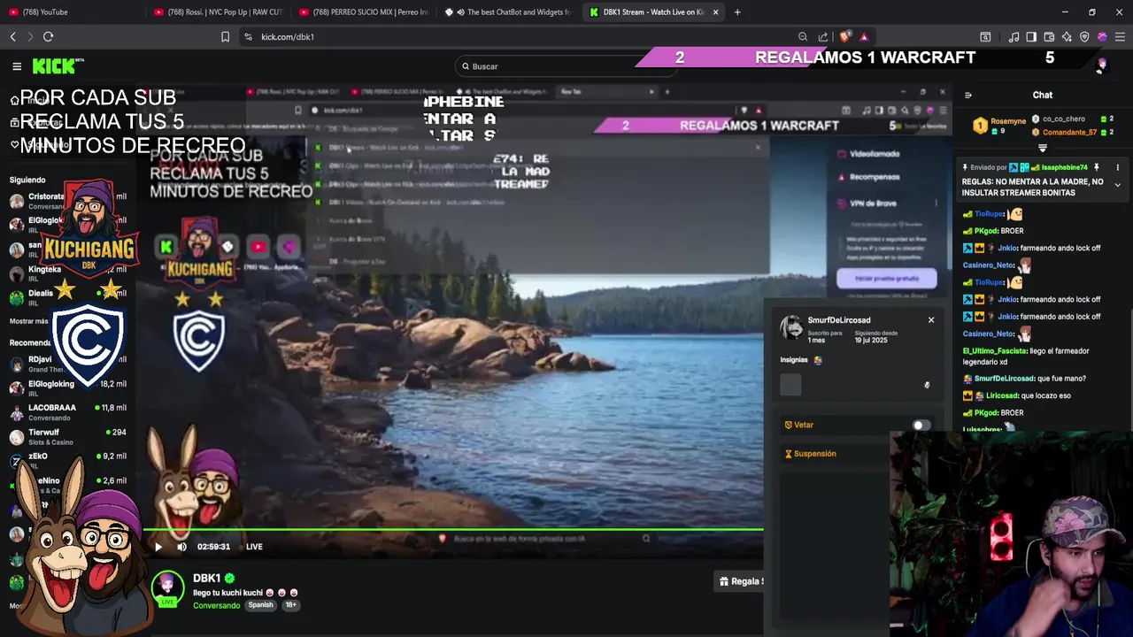The height and width of the screenshot is (637, 1133).
Task: Open the Kick user avatar at top right
Action: tap(1101, 65)
